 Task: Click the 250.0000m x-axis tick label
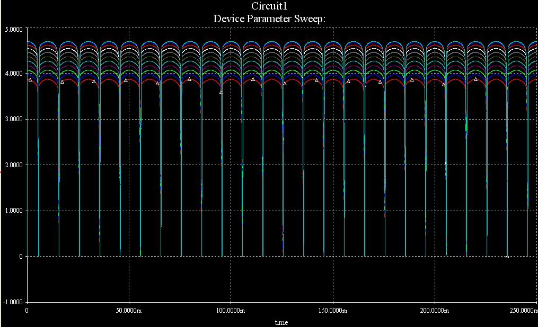click(523, 311)
